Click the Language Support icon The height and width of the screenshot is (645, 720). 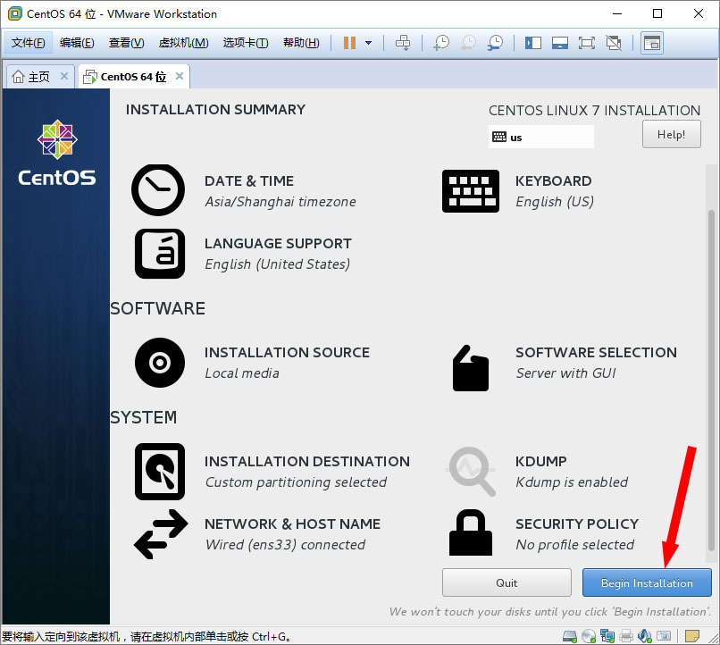160,254
